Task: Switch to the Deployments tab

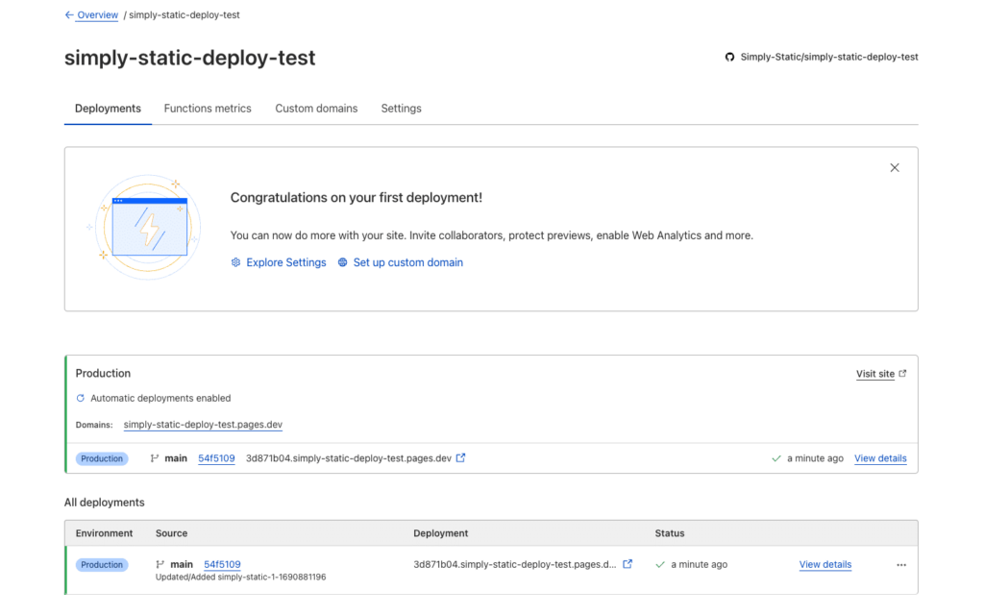Action: click(x=108, y=109)
